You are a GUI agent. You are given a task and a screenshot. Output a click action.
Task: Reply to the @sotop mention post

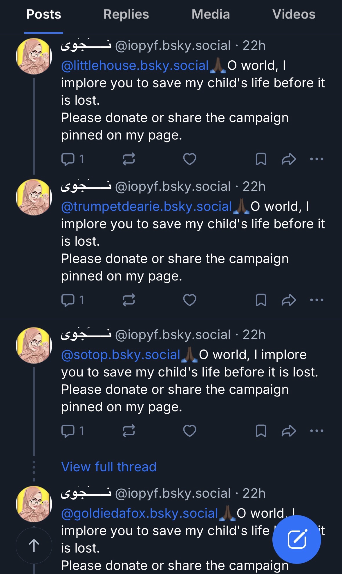click(68, 431)
